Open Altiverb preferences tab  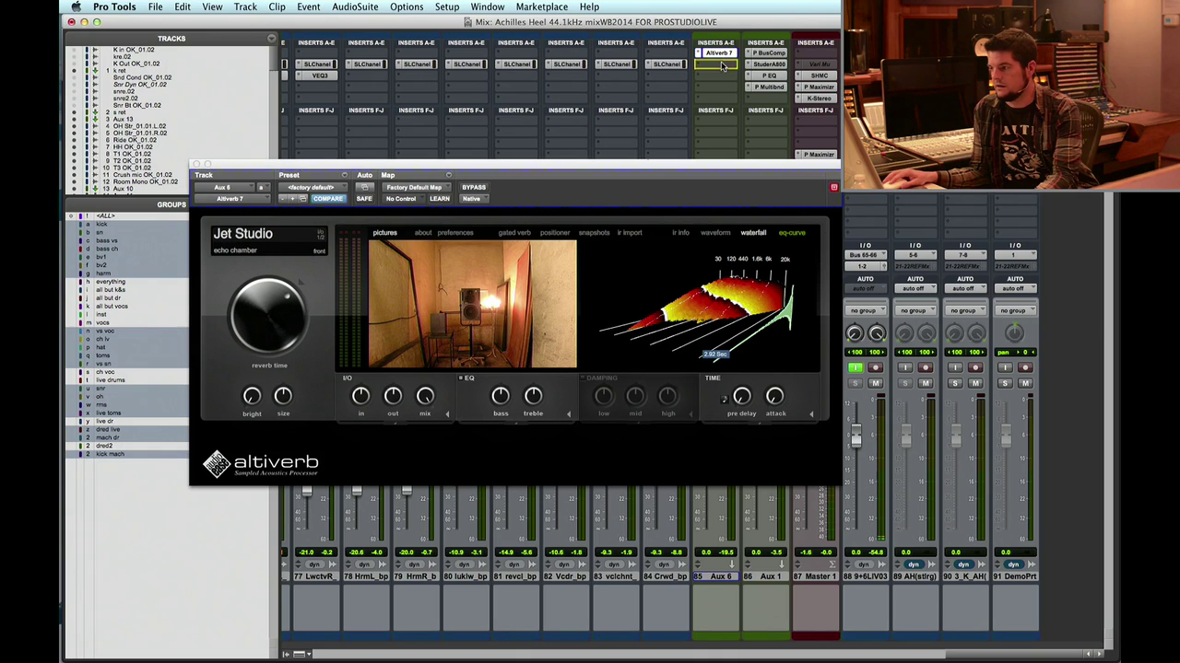(x=455, y=233)
